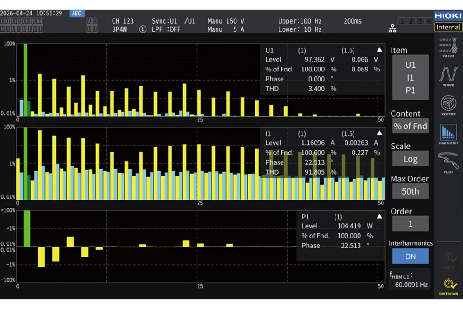Tap the SHUTDOWN power icon
The width and height of the screenshot is (463, 309).
coord(448,286)
